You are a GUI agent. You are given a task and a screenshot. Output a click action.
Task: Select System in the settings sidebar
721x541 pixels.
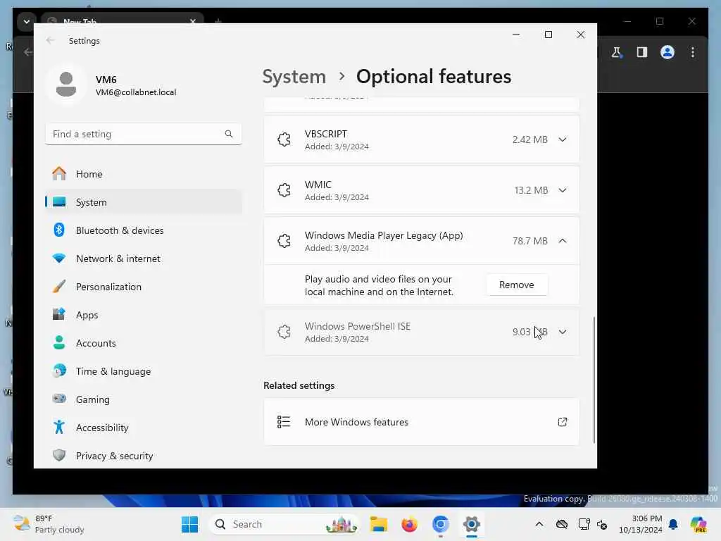click(x=144, y=202)
